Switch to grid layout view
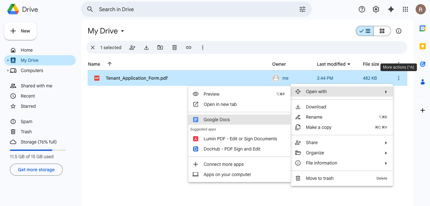430x206 pixels. point(382,31)
